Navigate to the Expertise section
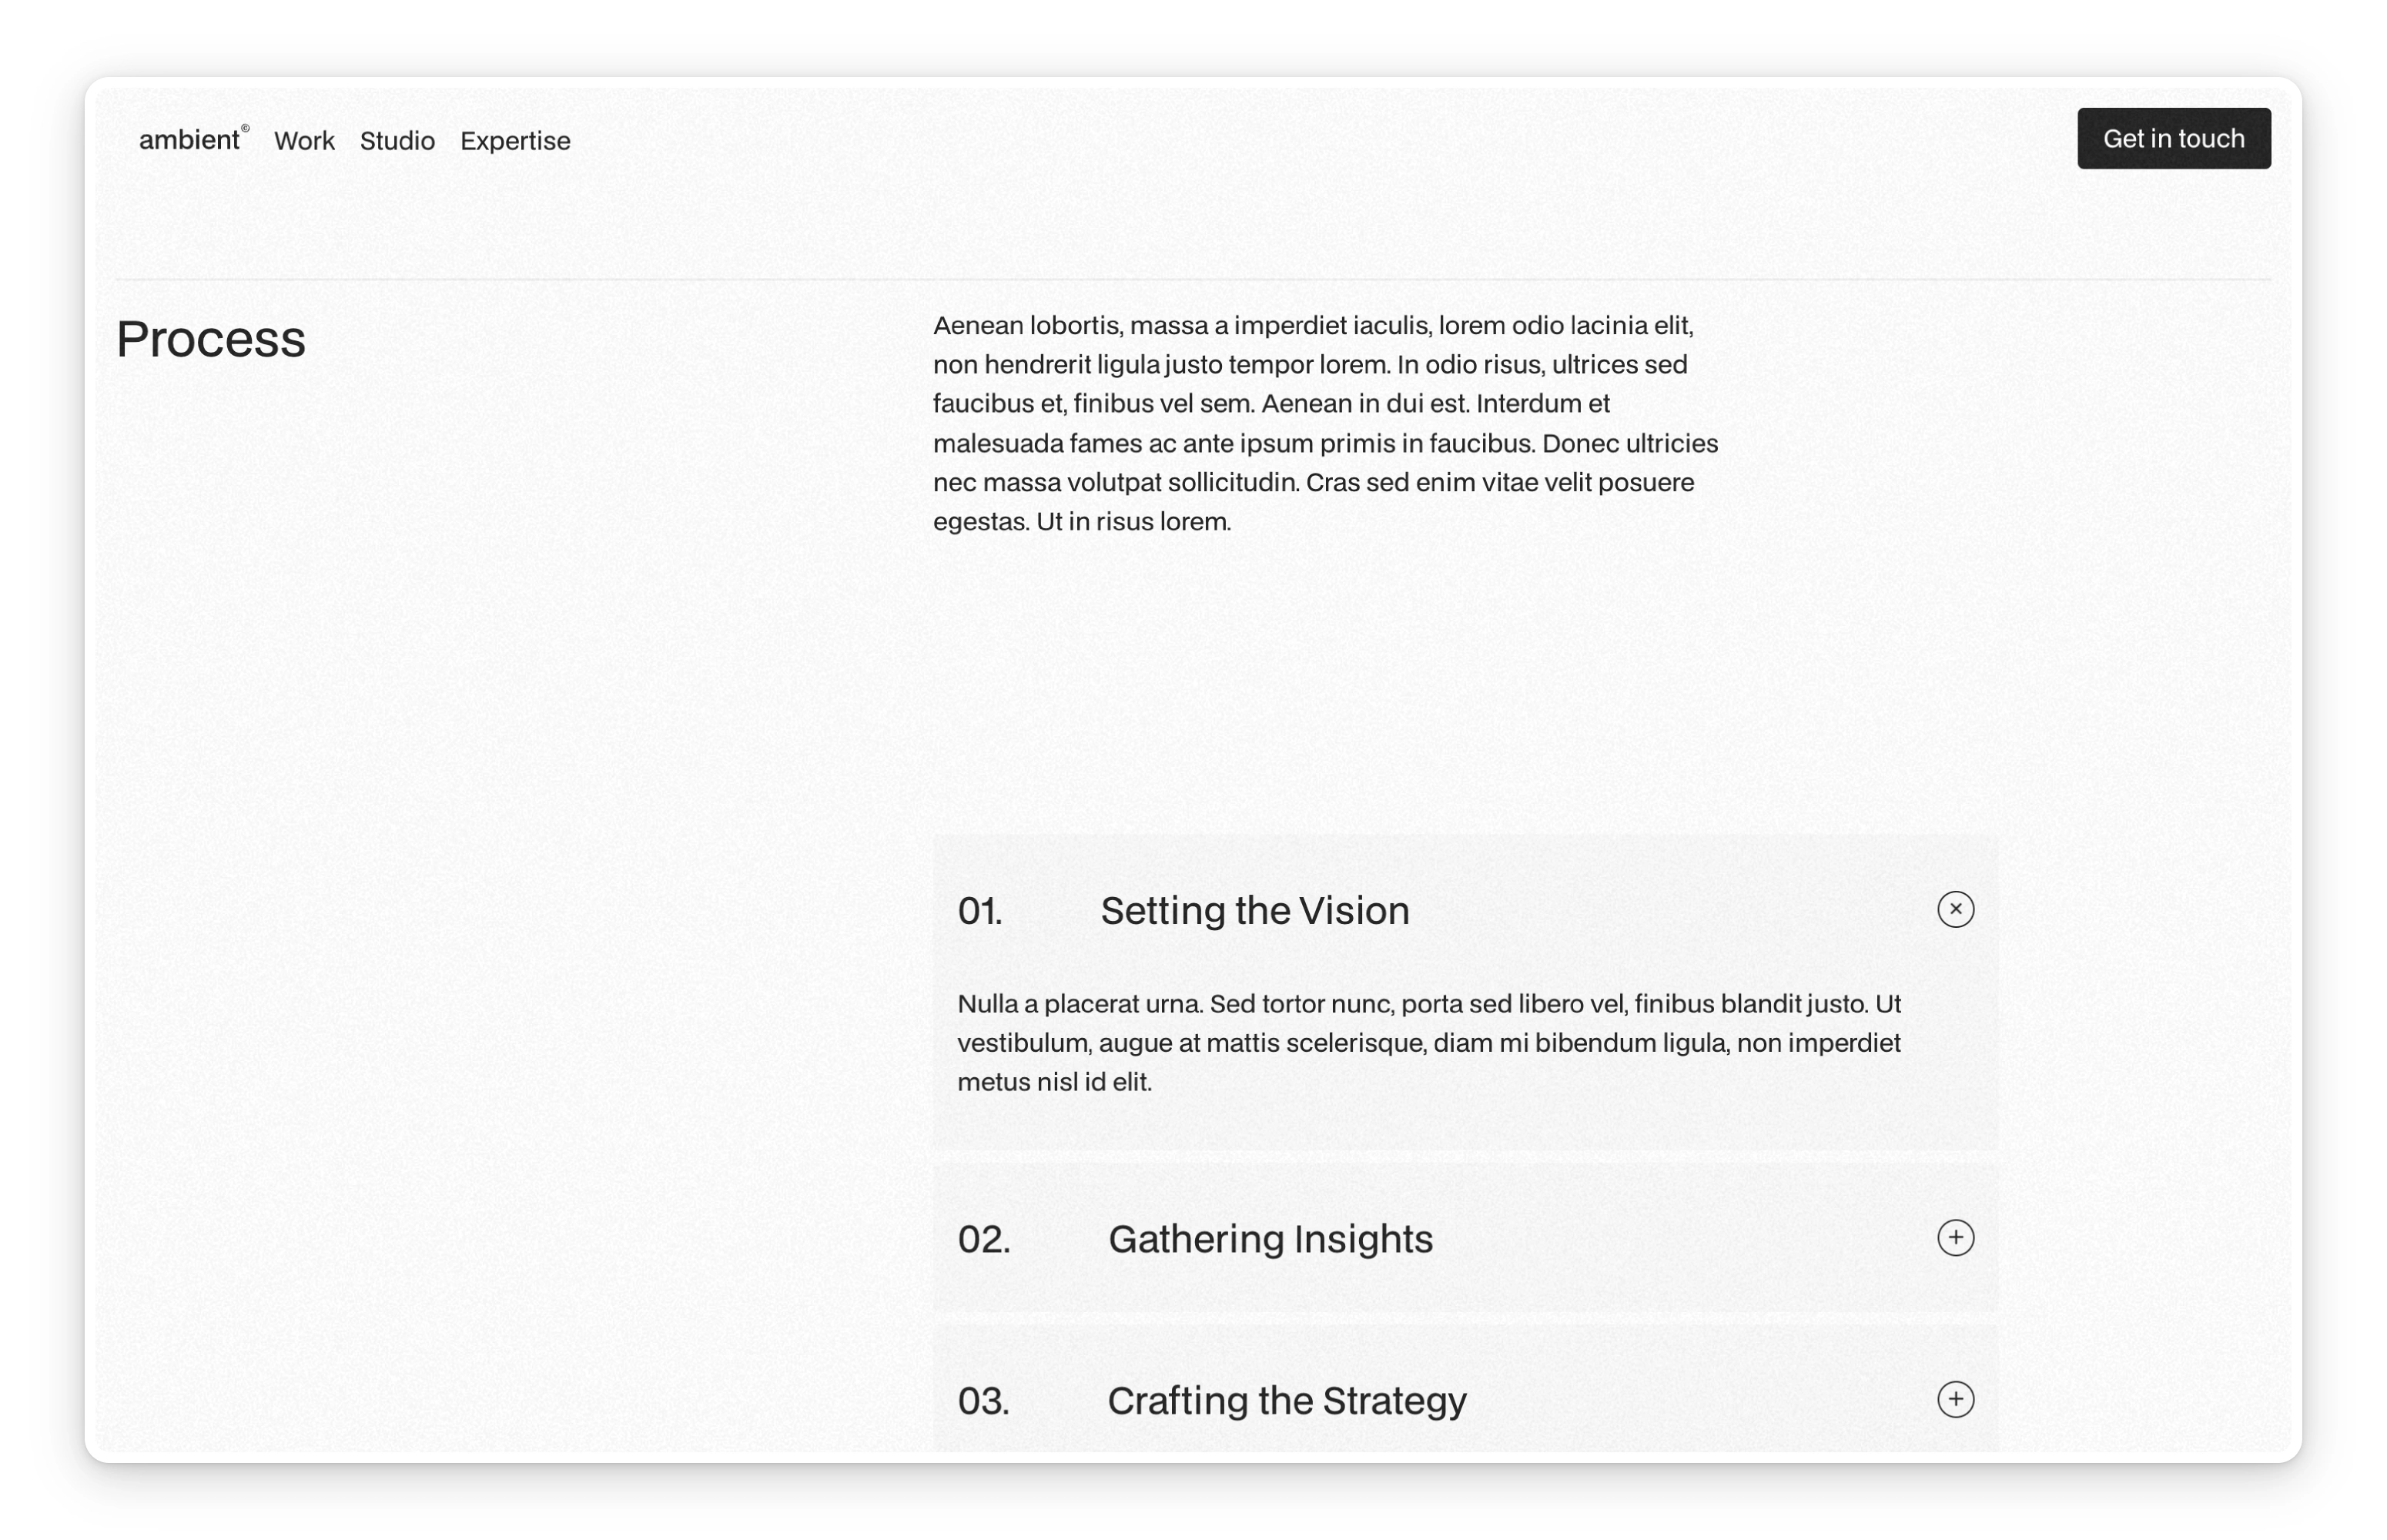2387x1540 pixels. [x=515, y=141]
